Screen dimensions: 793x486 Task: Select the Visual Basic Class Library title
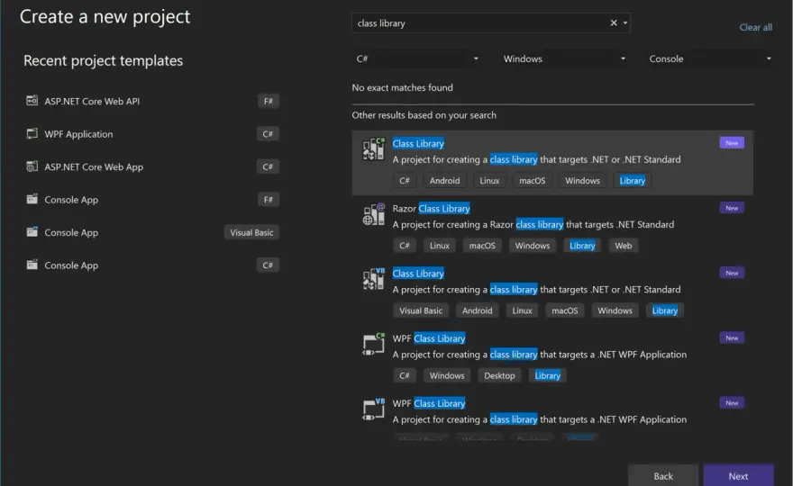[x=418, y=274]
